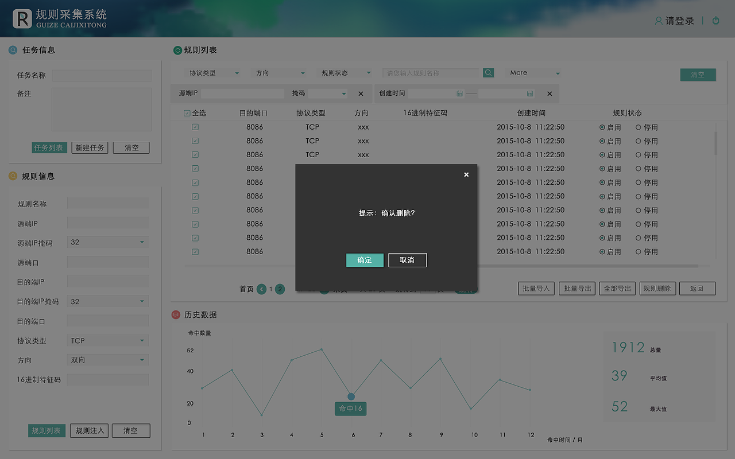Open the 源端IP掩码 dropdown showing 32
The width and height of the screenshot is (735, 459).
108,242
